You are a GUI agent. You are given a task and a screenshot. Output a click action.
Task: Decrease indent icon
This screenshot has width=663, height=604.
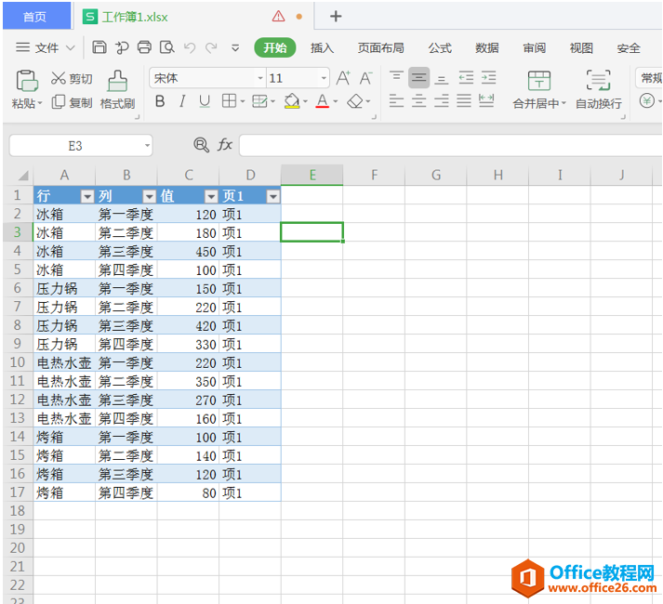(466, 78)
